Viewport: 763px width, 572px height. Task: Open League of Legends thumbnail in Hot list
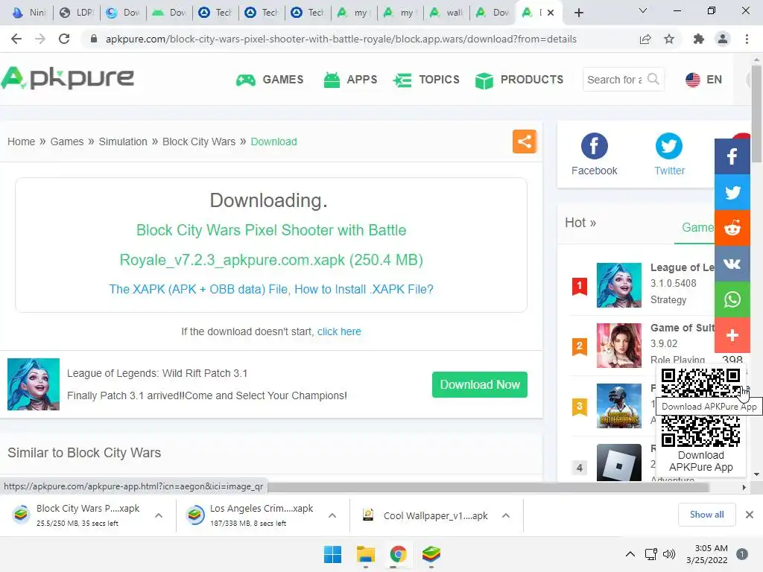tap(619, 285)
